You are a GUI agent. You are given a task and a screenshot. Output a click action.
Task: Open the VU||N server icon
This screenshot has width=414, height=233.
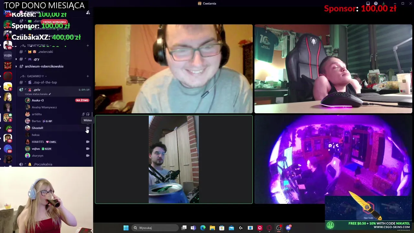tap(8, 56)
